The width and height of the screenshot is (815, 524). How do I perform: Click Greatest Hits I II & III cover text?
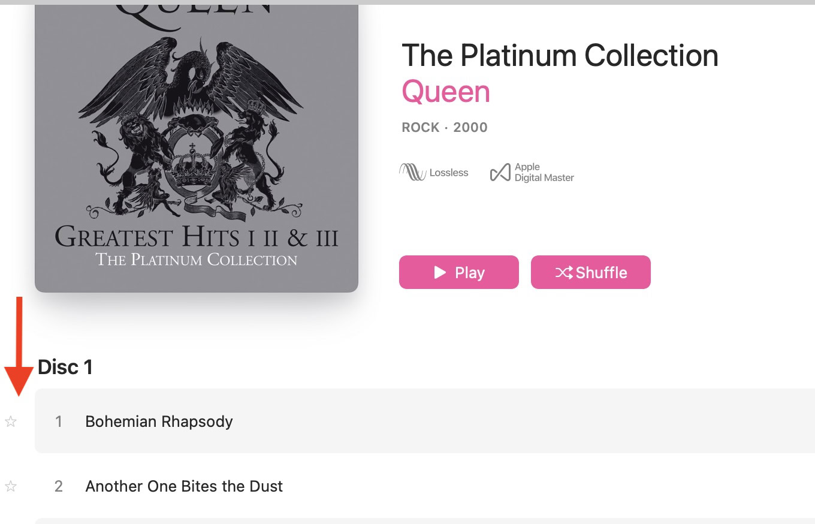[197, 237]
